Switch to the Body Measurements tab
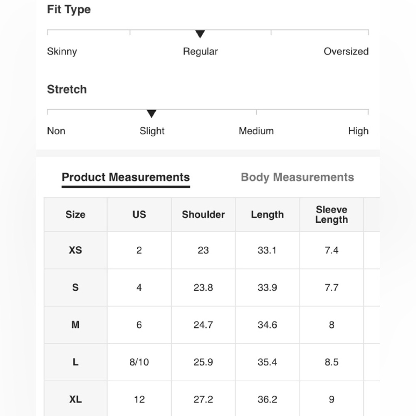This screenshot has height=416, width=416. point(297,177)
